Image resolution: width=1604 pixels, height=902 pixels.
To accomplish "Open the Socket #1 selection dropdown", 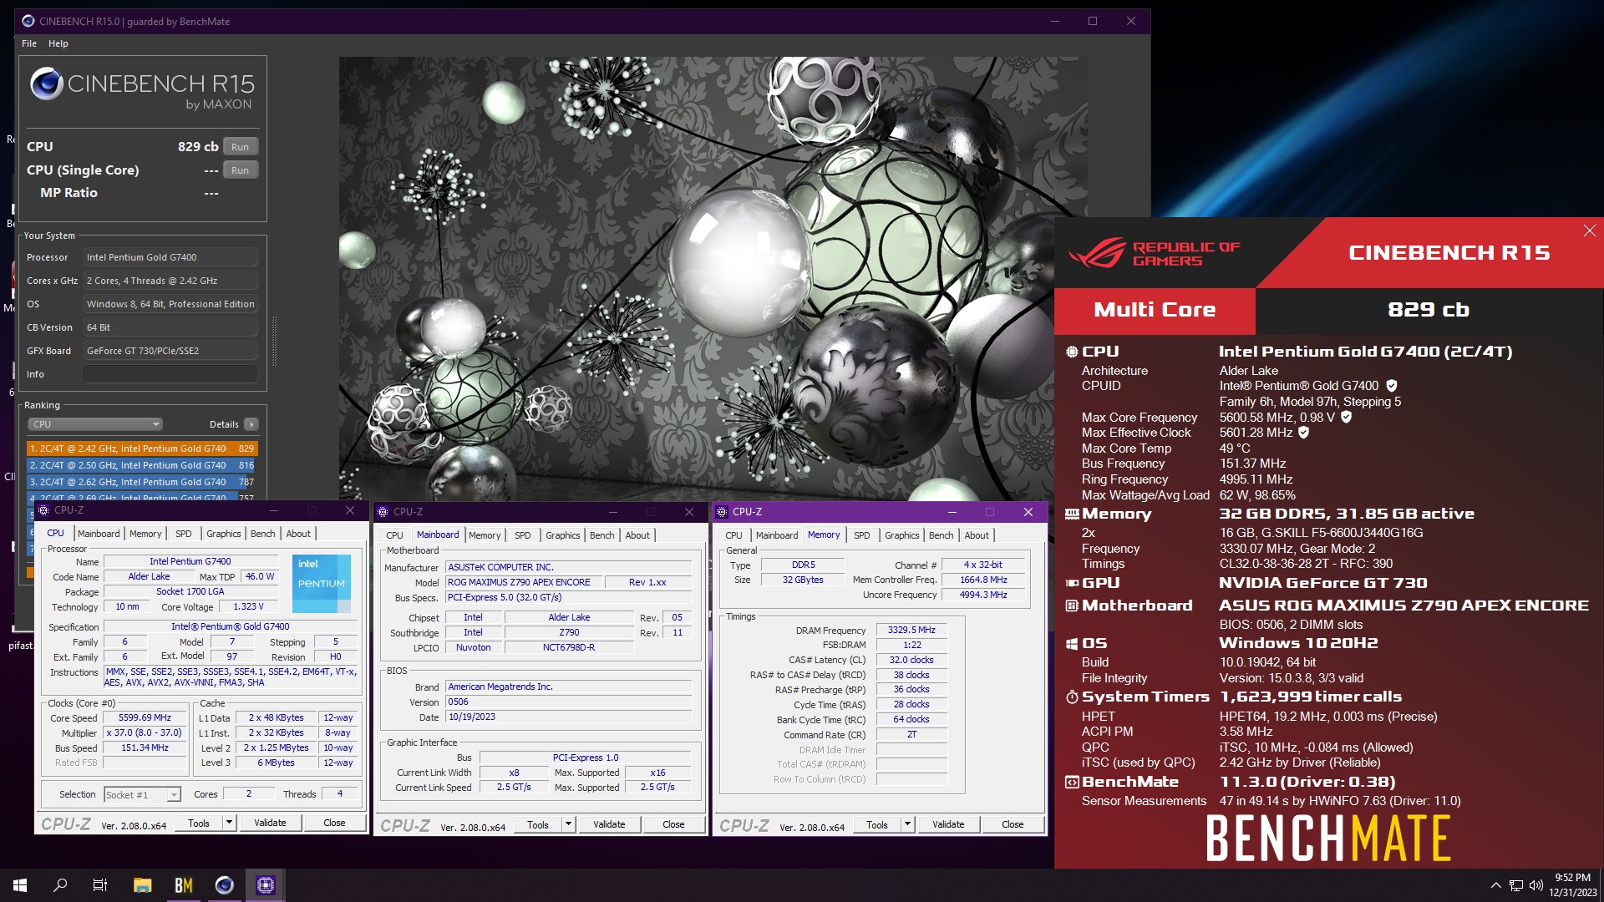I will click(x=142, y=794).
